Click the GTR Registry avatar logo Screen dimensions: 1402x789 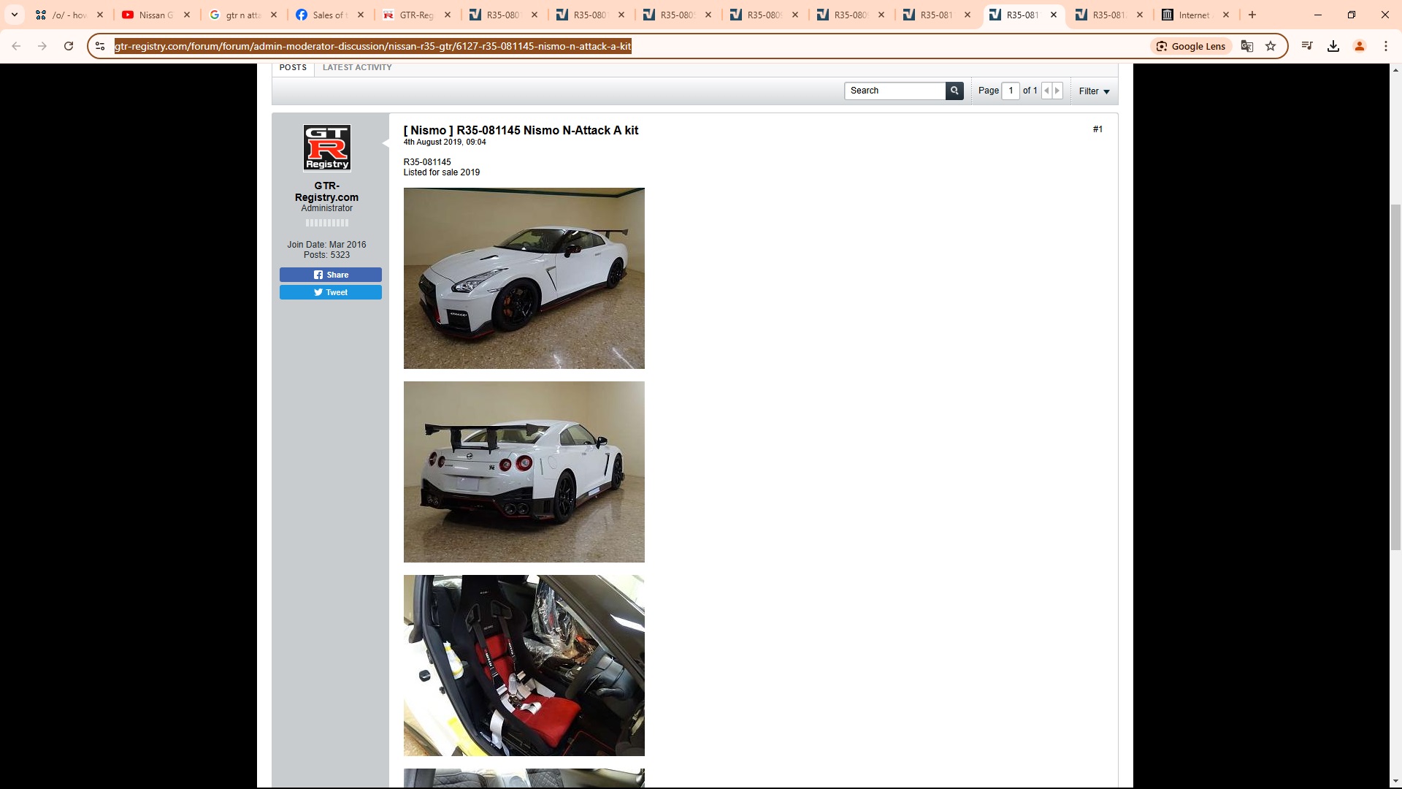point(327,148)
